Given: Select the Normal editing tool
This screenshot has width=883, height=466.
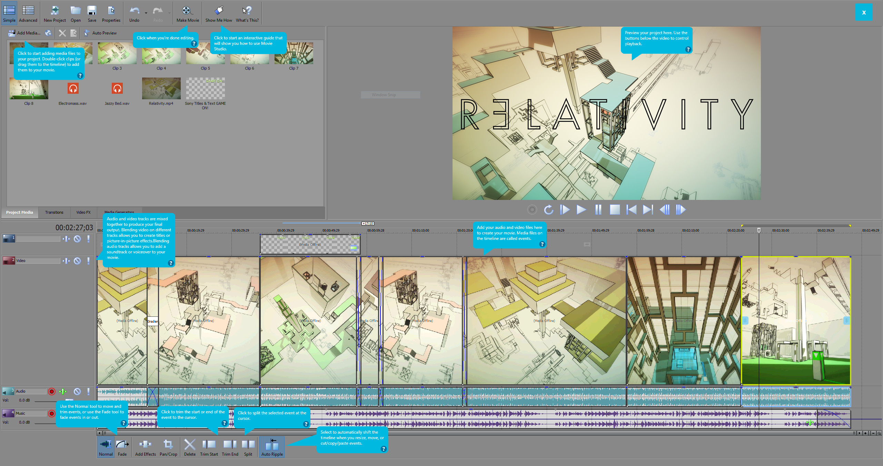Looking at the screenshot, I should click(106, 447).
